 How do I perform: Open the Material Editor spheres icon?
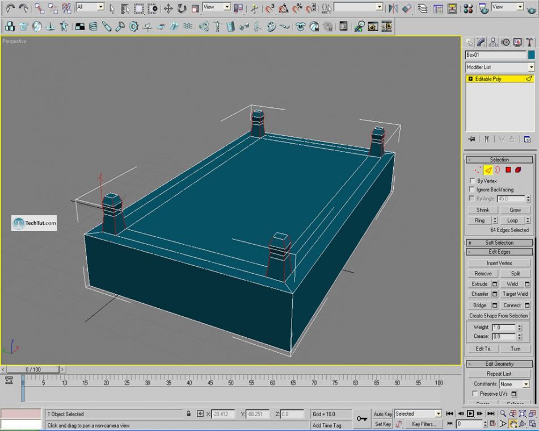468,9
